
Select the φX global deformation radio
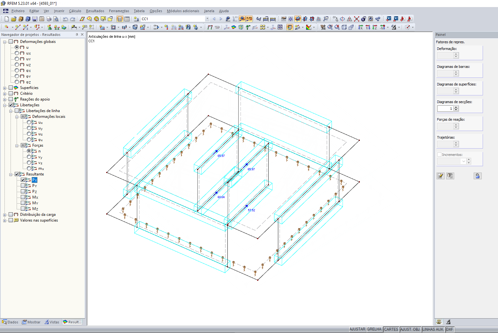point(17,70)
